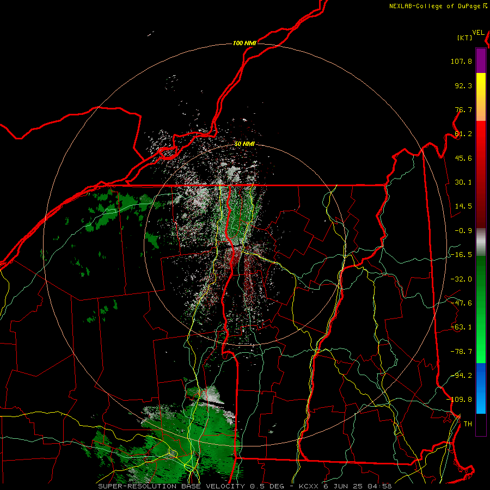
Task: Click the blue segment of the velocity color bar
Action: [481, 388]
